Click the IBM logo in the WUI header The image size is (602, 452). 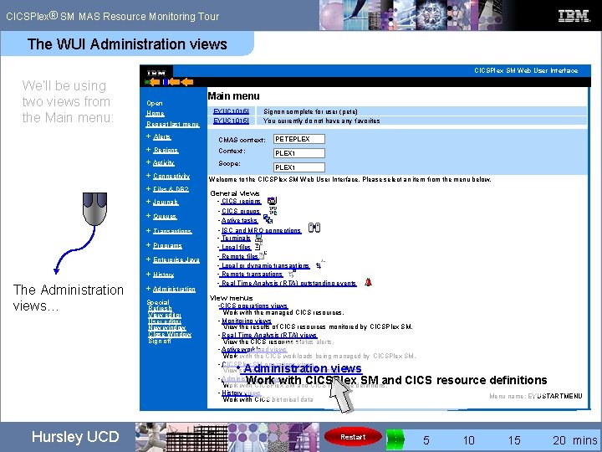coord(156,73)
